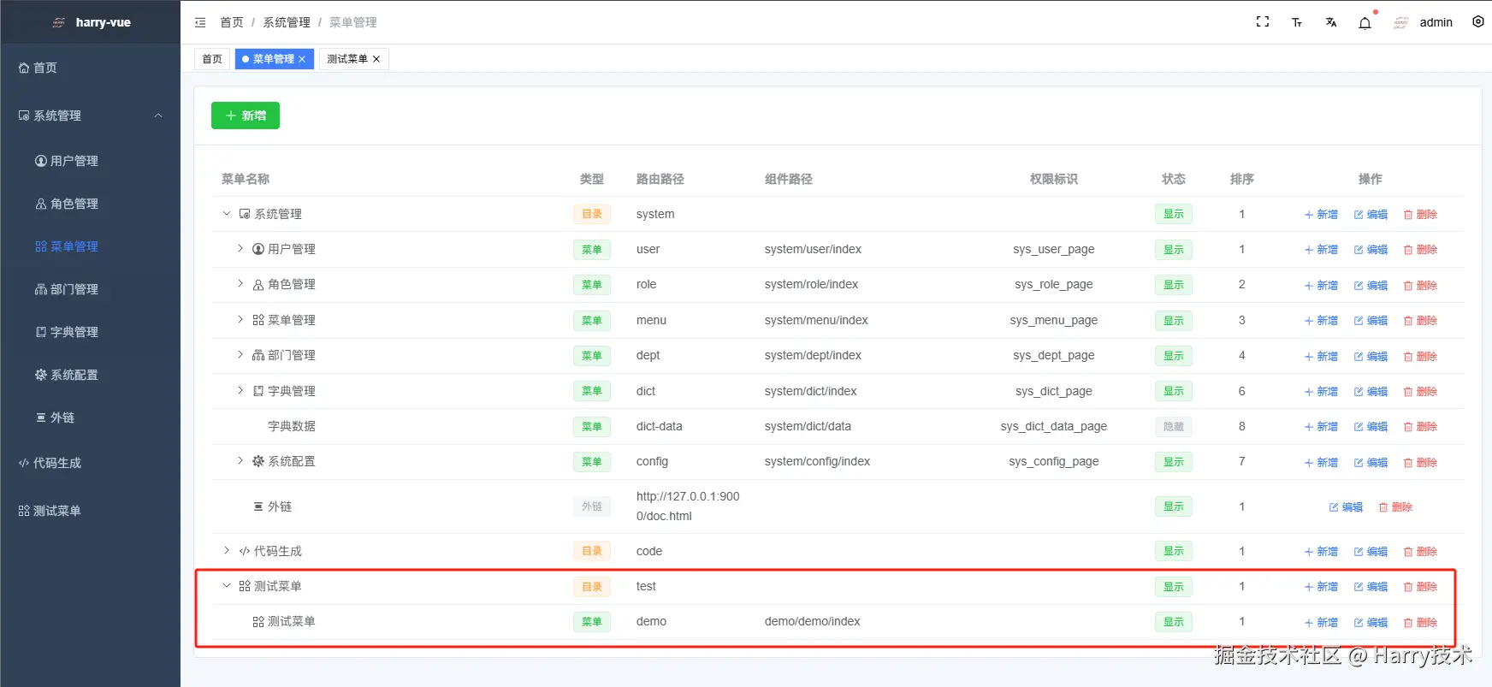
Task: Click 编辑 in the code row
Action: coord(1371,552)
